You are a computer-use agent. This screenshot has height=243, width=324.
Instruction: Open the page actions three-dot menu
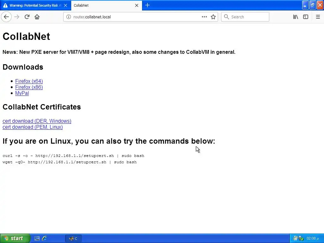(x=204, y=17)
